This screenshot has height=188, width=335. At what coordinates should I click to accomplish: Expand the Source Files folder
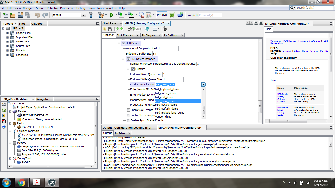tap(7, 46)
